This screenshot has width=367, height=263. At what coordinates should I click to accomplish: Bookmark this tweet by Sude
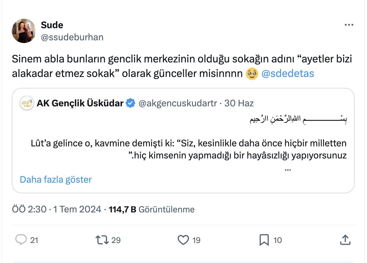pyautogui.click(x=264, y=240)
